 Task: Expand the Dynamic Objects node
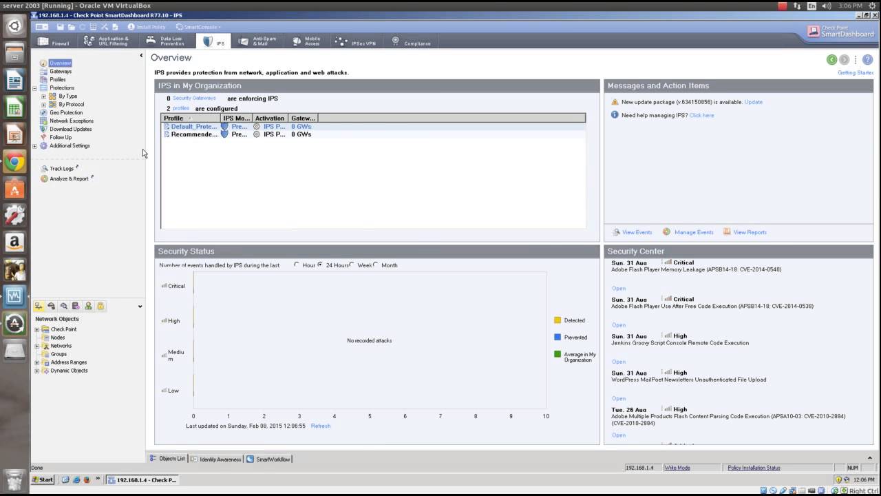click(36, 371)
